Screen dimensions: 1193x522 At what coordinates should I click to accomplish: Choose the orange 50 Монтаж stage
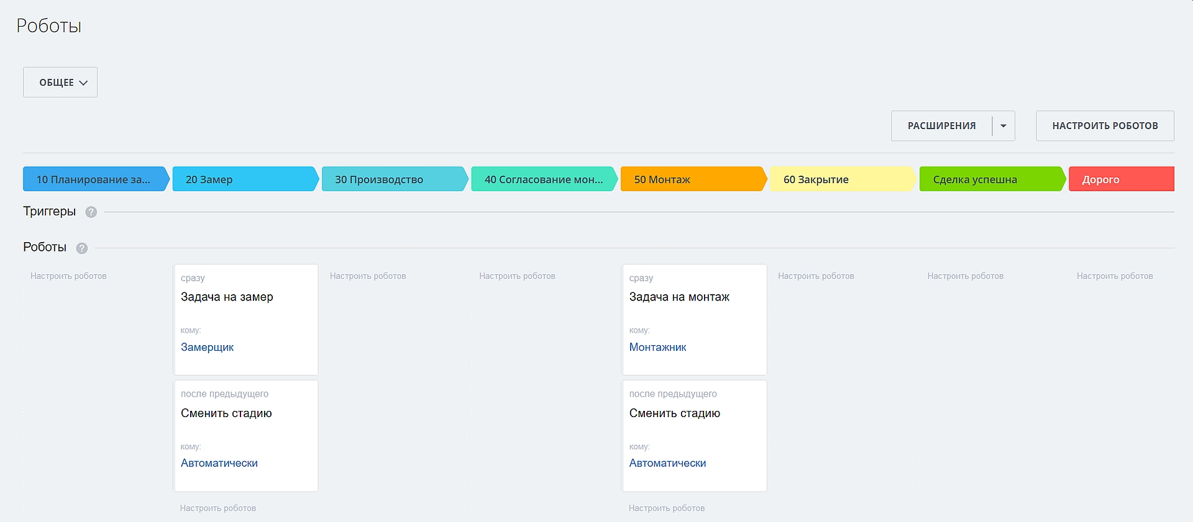692,179
